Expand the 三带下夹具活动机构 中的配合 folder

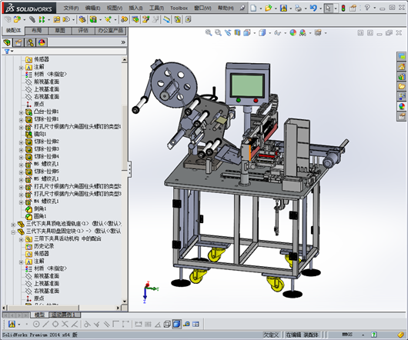22,240
